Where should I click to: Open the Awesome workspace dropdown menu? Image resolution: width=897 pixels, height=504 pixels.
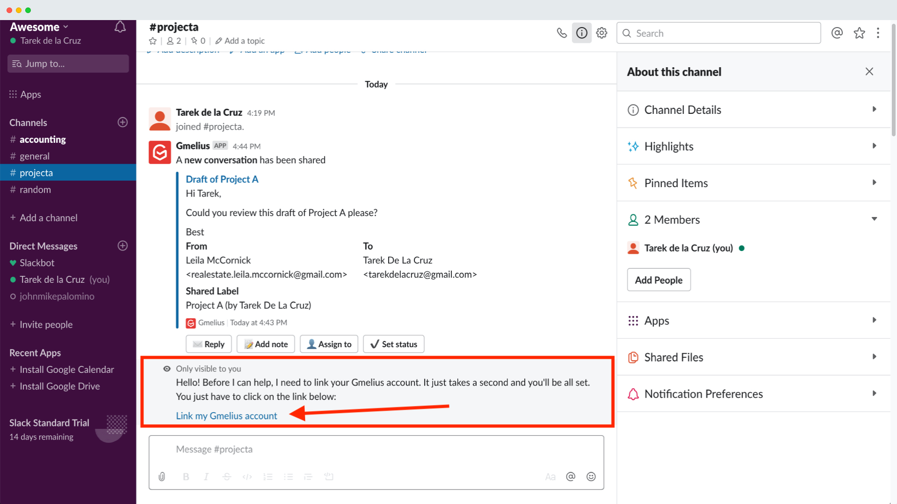(39, 27)
